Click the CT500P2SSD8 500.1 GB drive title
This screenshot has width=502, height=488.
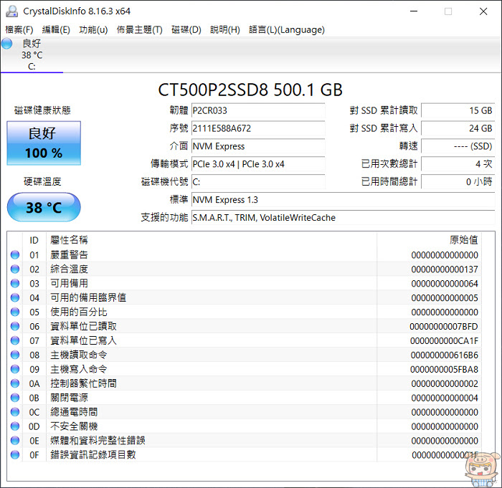coord(250,90)
